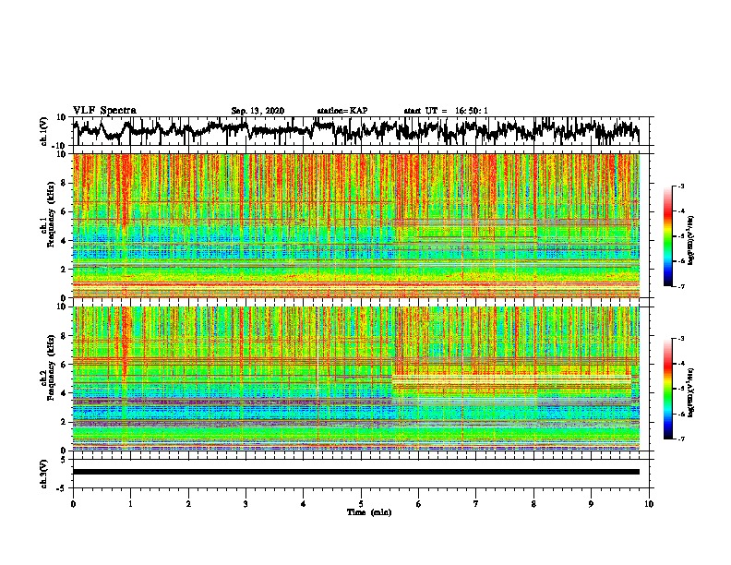Viewport: 731px width, 565px height.
Task: Click time axis tick label "1"
Action: (x=131, y=504)
